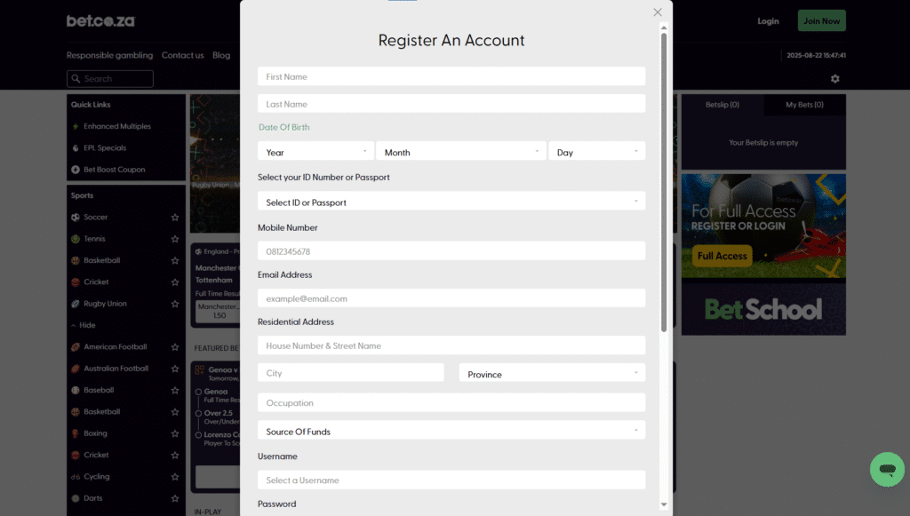The image size is (910, 516).
Task: Open the Day dropdown
Action: tap(596, 151)
